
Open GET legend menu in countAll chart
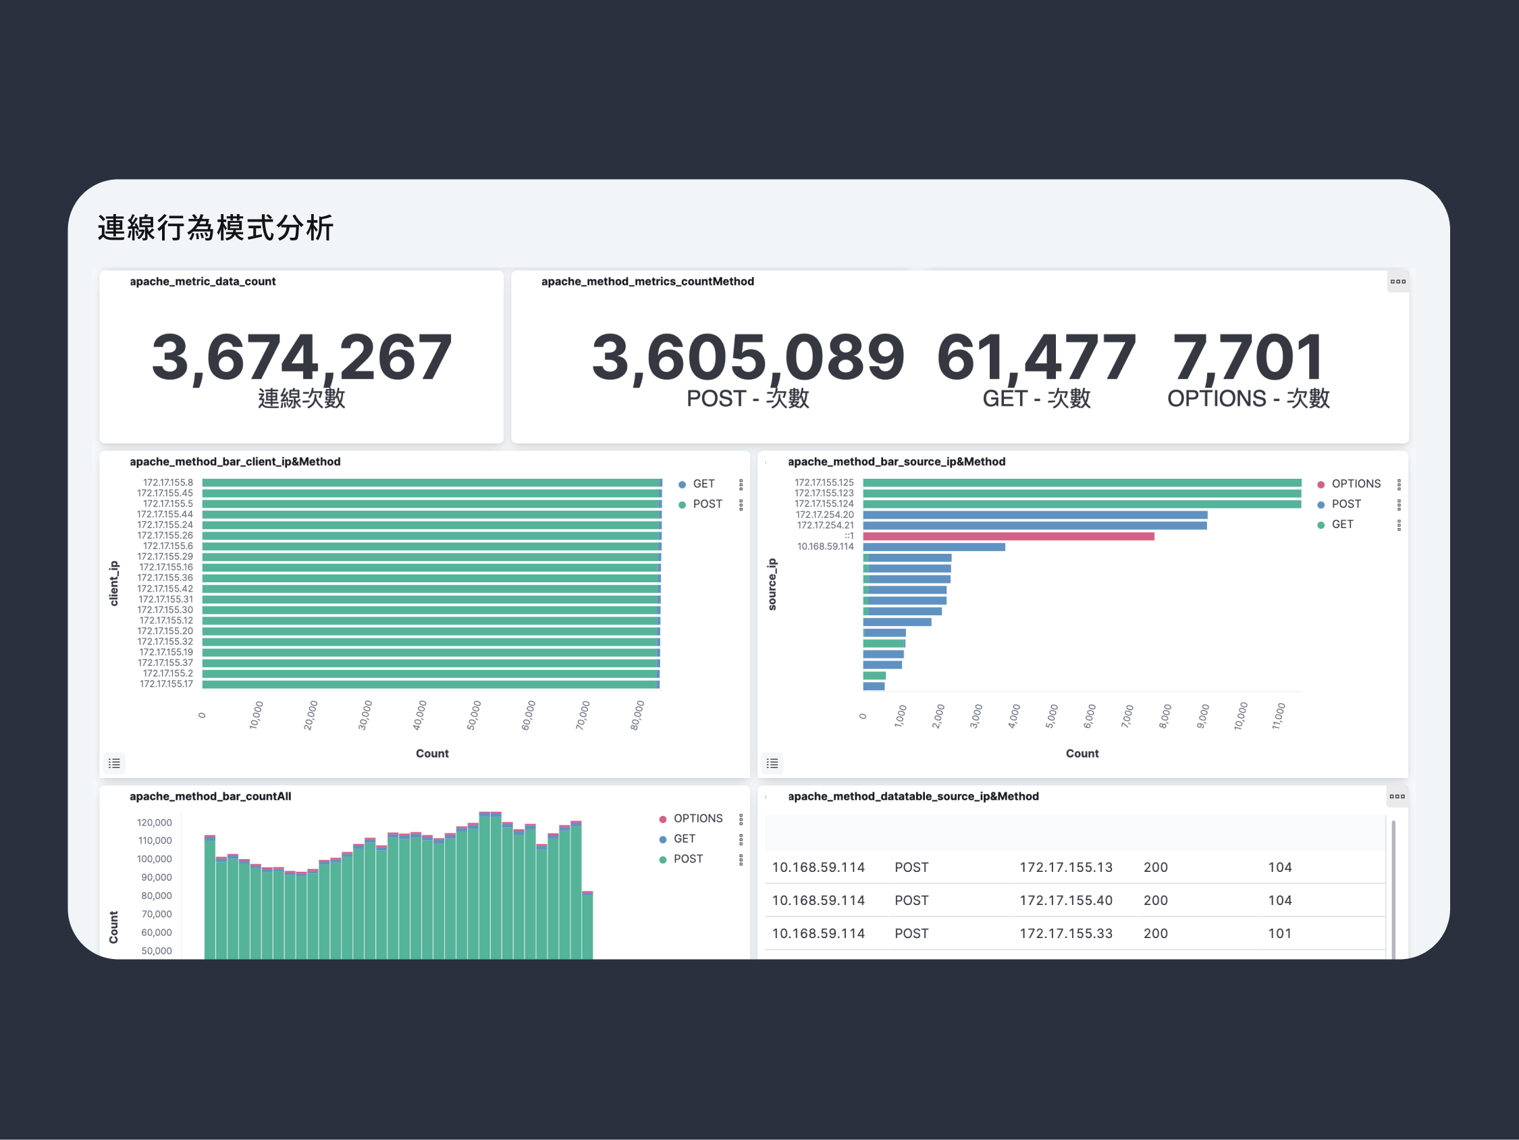click(x=741, y=839)
